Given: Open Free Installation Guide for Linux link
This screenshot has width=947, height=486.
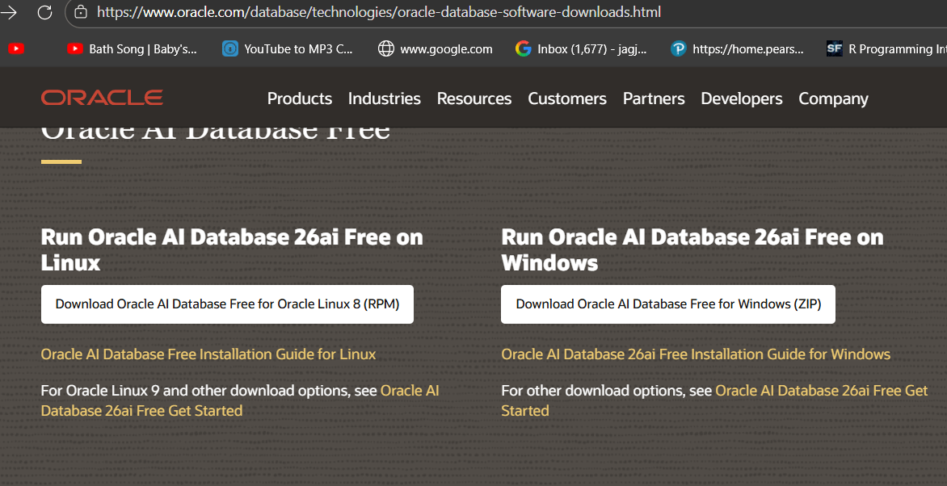Looking at the screenshot, I should pyautogui.click(x=208, y=354).
